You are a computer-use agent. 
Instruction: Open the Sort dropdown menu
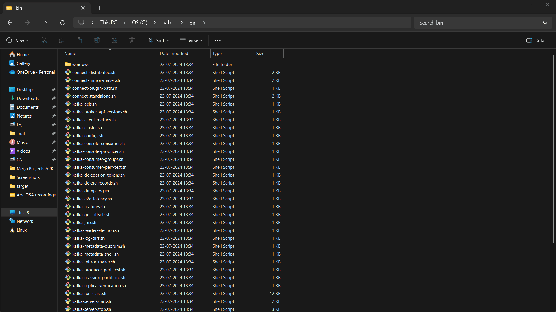(158, 40)
